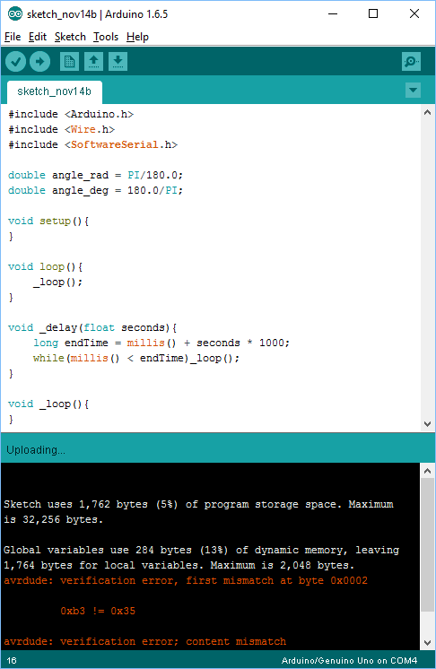Click console scrollbar up arrow
Viewport: 436px width, 669px height.
[427, 471]
